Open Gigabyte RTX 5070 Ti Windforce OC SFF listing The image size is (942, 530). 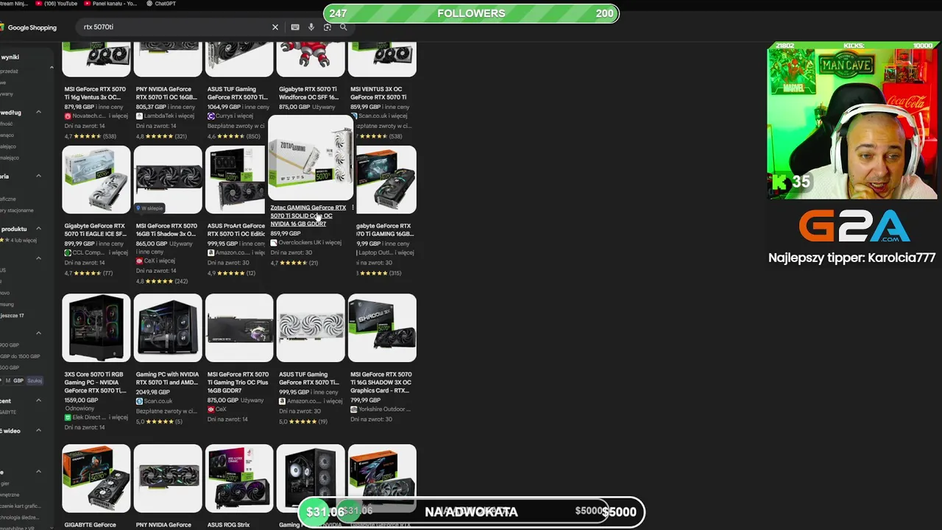(309, 93)
